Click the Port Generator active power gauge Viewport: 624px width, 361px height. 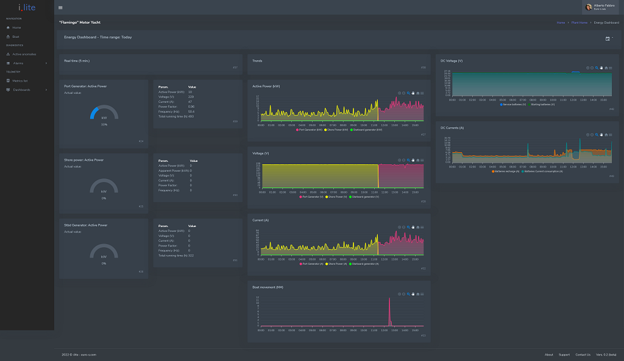point(104,113)
